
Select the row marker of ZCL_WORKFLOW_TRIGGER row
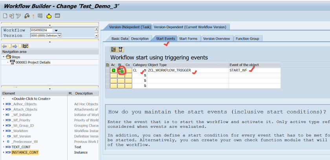tap(108, 70)
